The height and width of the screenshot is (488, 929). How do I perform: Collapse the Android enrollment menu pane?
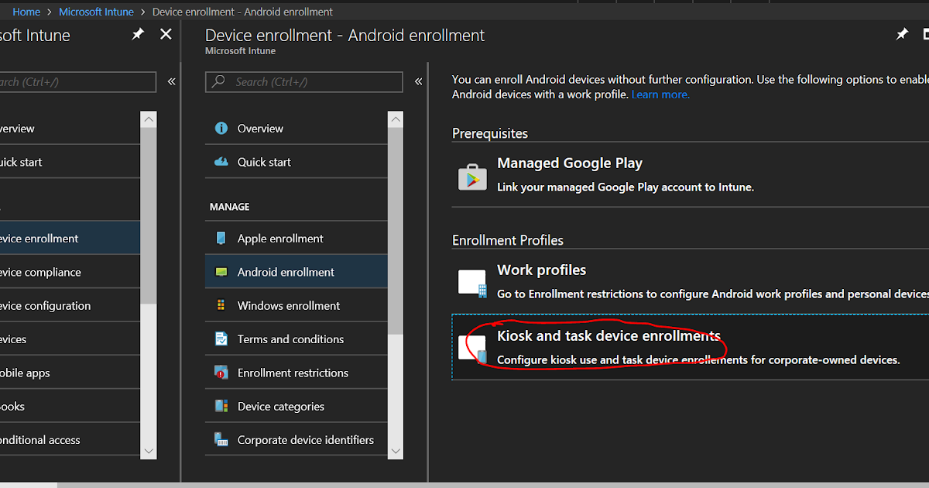point(418,80)
